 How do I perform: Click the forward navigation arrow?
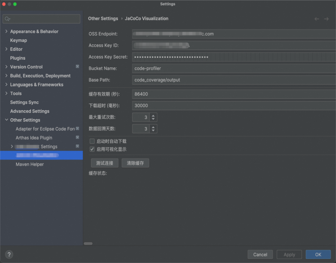326,19
